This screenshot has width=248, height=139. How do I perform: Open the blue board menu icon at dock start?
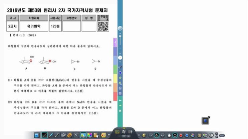coord(37,135)
